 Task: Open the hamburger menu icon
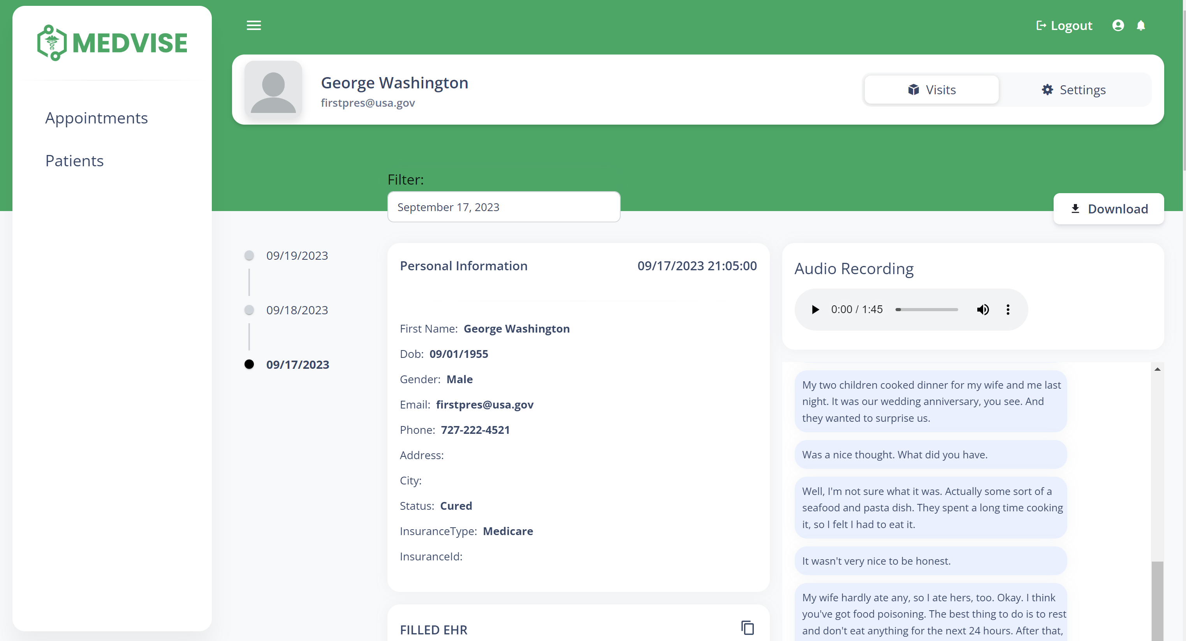pos(254,25)
